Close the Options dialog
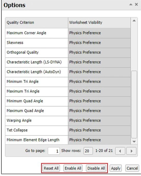This screenshot has width=141, height=176. pyautogui.click(x=136, y=5)
